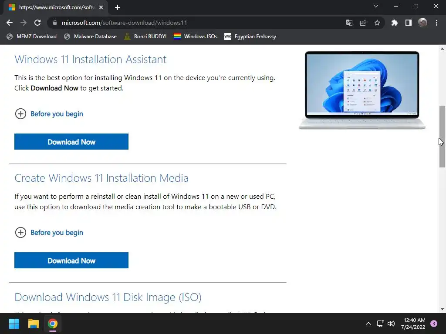Open the Extensions puzzle icon

[394, 23]
